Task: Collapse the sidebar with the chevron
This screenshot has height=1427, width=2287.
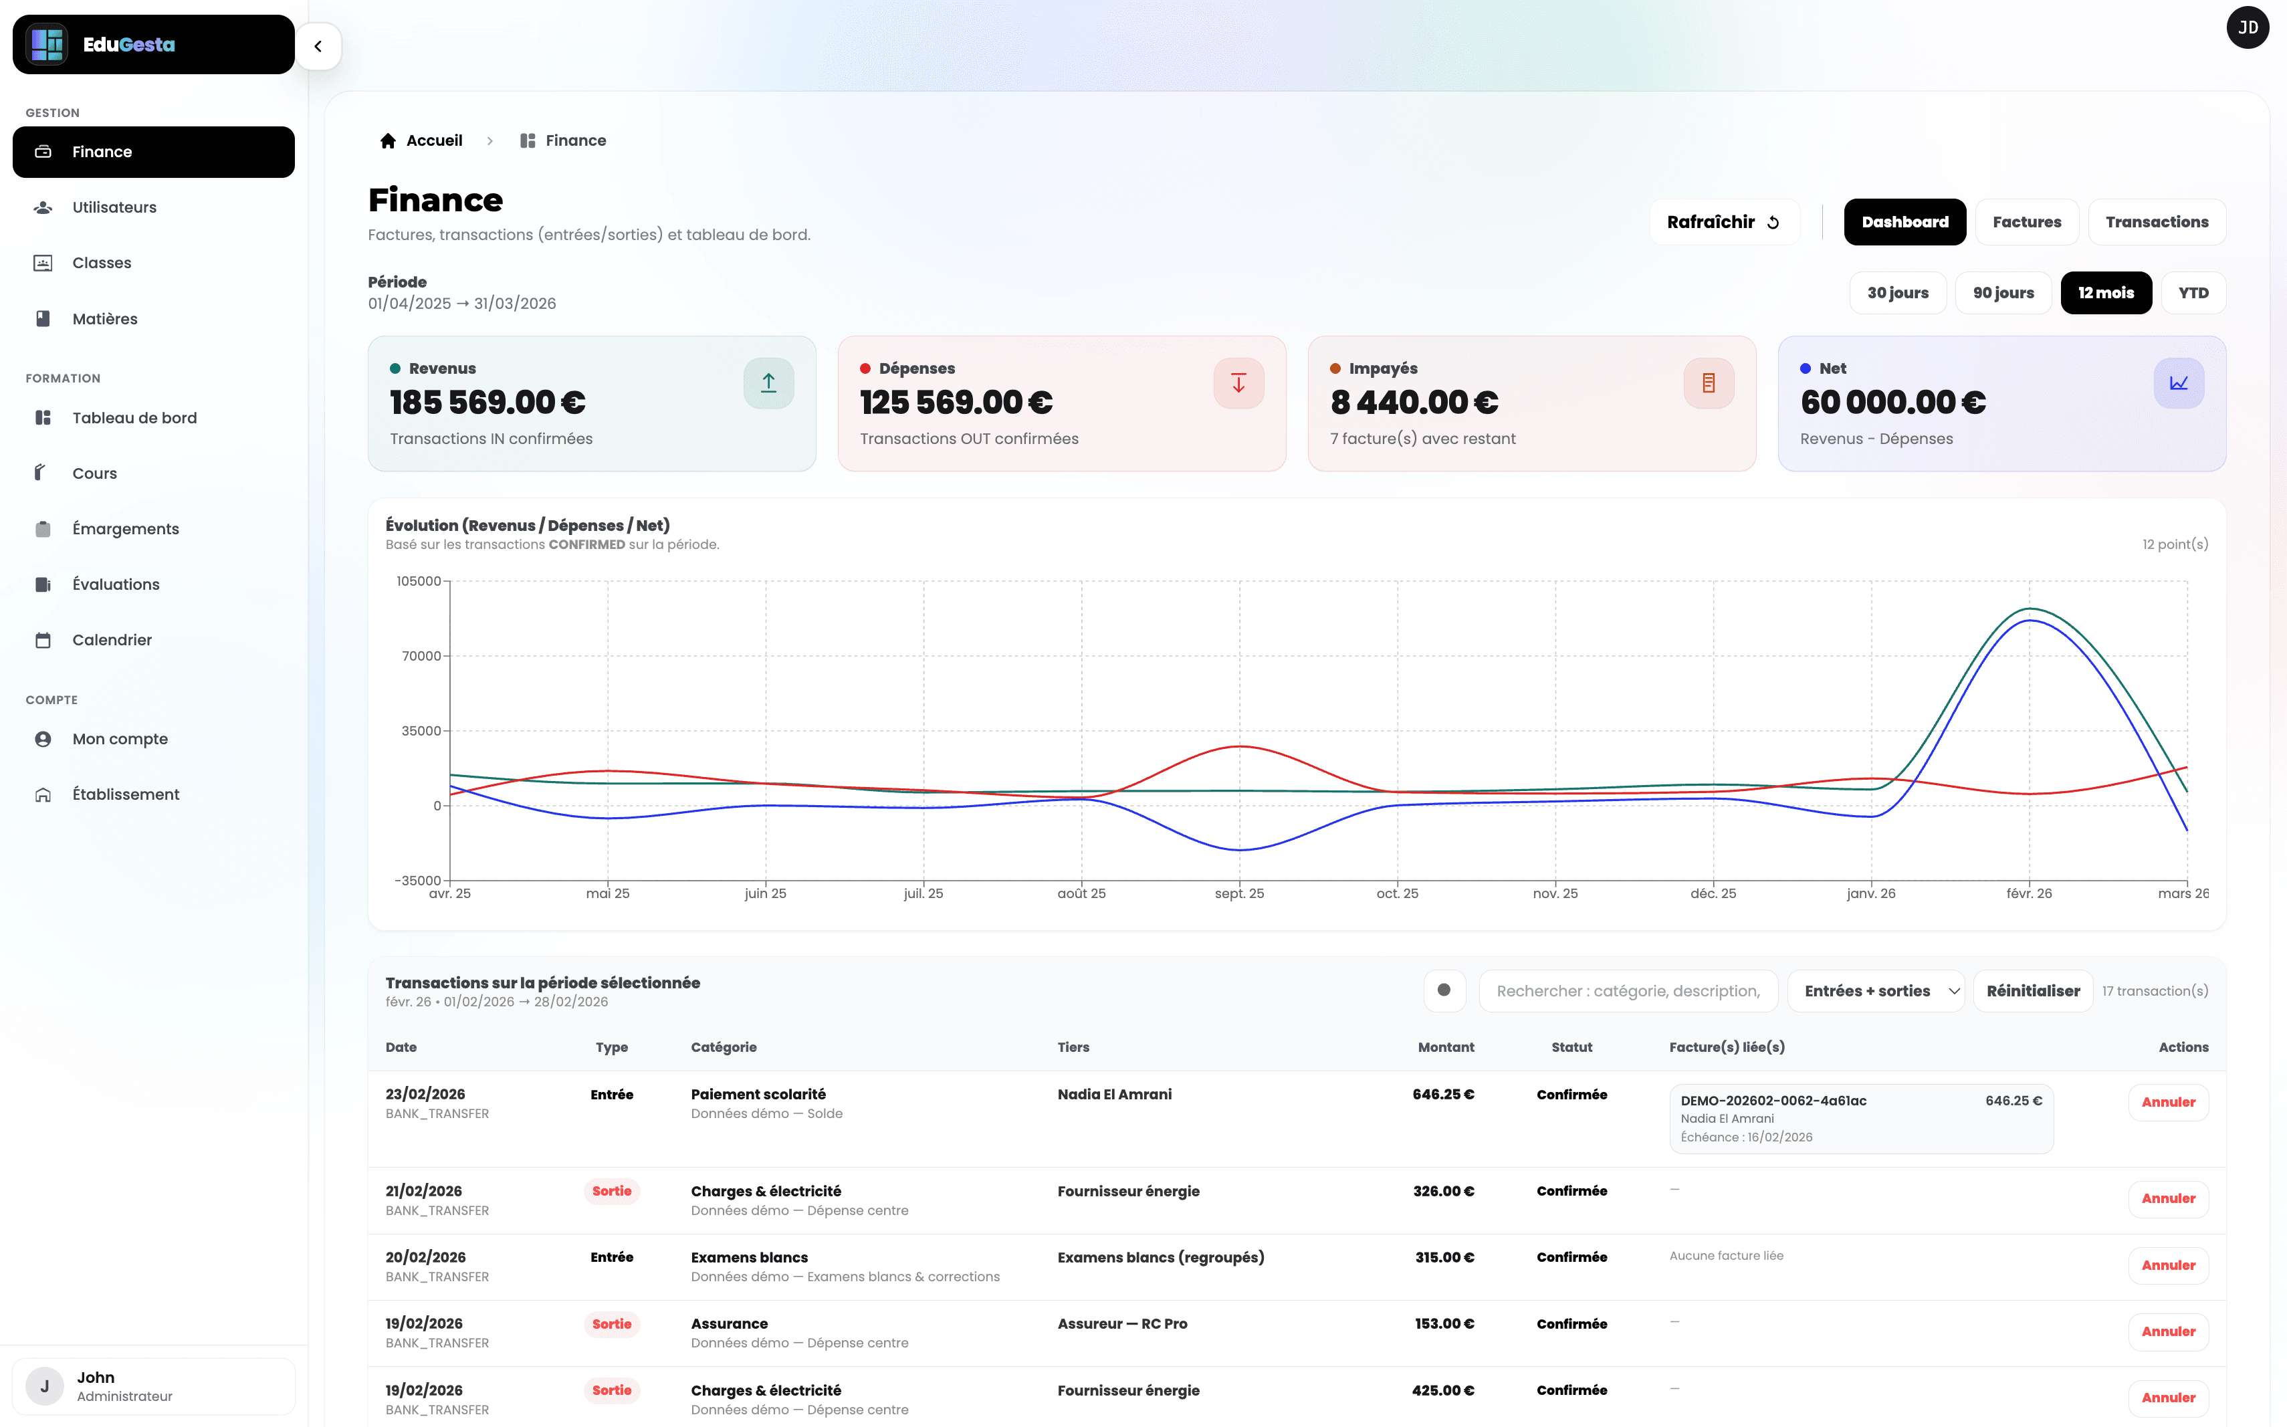Action: 318,46
